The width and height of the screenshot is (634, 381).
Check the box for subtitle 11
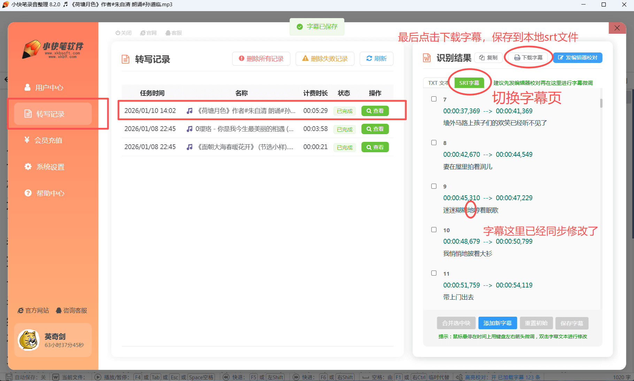click(x=434, y=273)
